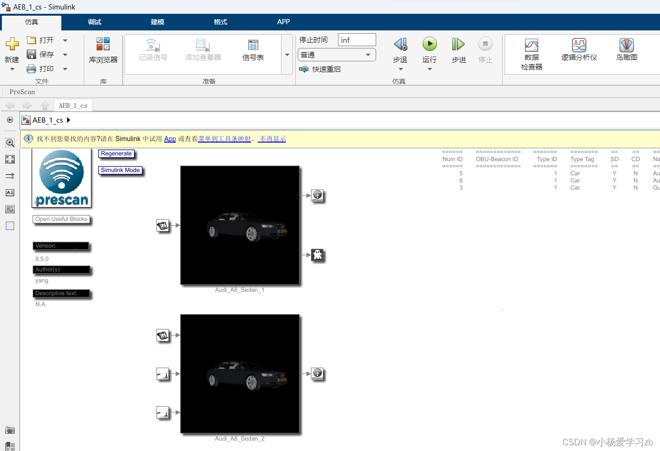Viewport: 660px width, 451px height.
Task: Click AEB_1_cs breadcrumb path
Action: [x=48, y=120]
